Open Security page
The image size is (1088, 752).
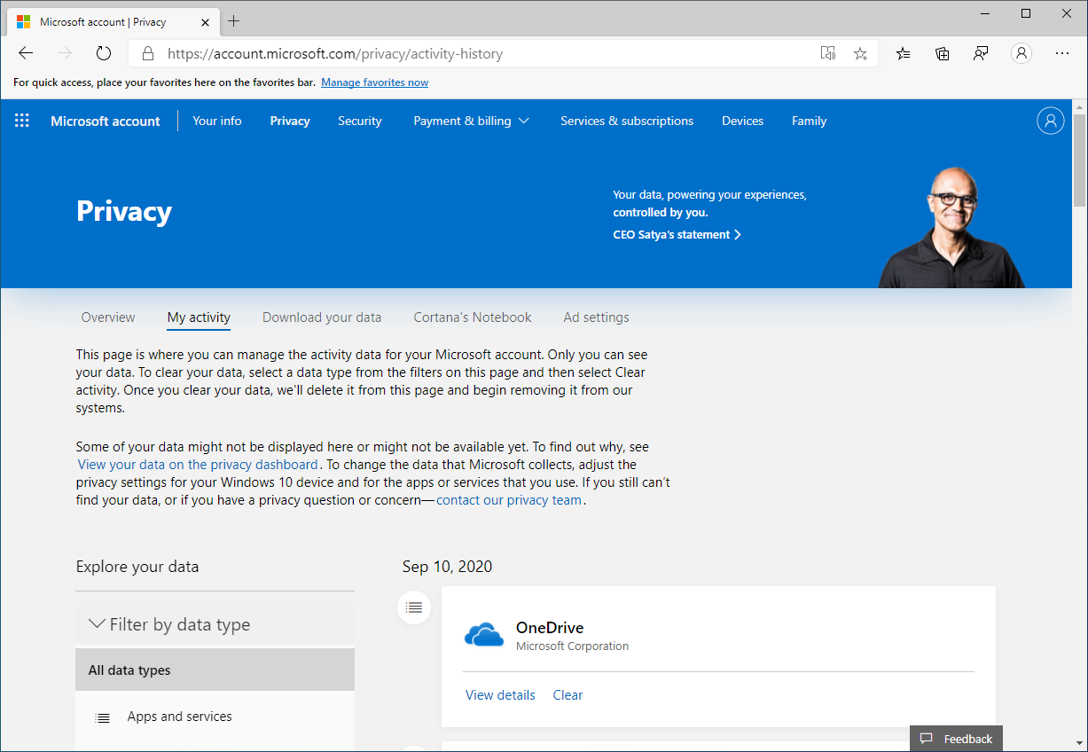tap(360, 121)
